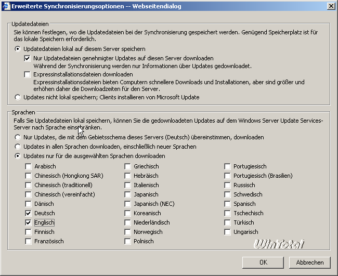Image resolution: width=338 pixels, height=276 pixels.
Task: Select 'Updates in allen Sprachen downloaden' radio
Action: coord(18,147)
